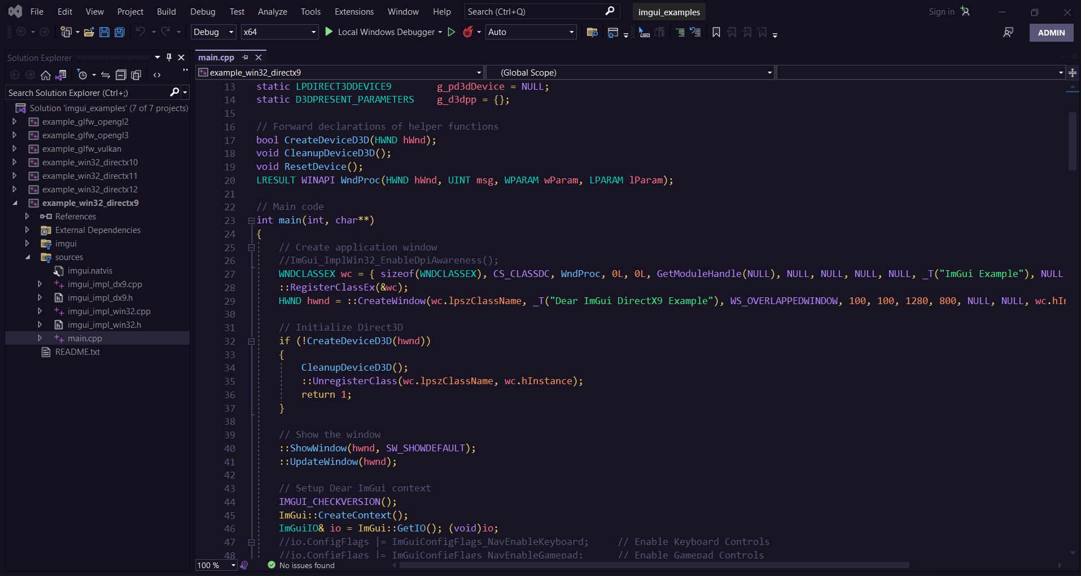
Task: Click the vertical split editor handle icon
Action: [x=1073, y=73]
